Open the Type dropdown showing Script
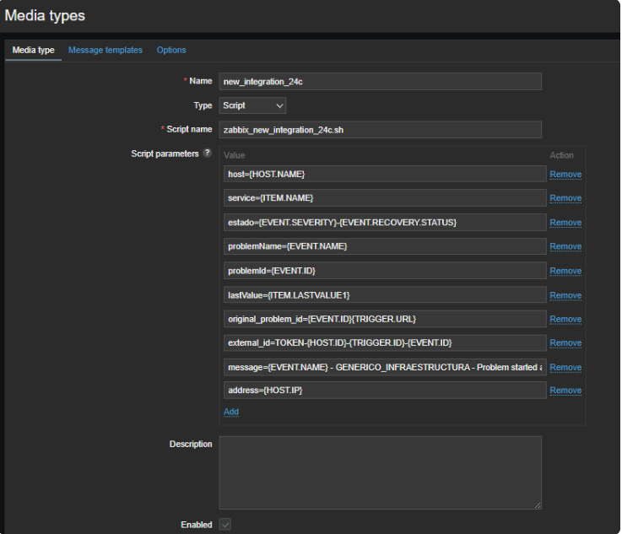 252,105
